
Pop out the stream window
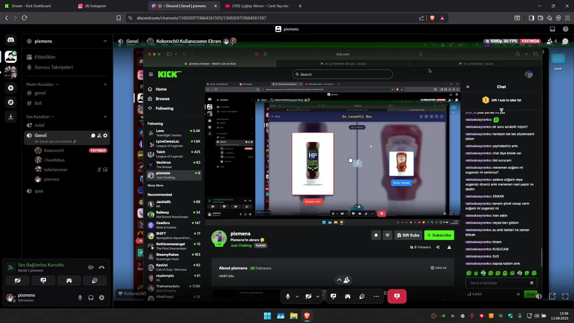pyautogui.click(x=552, y=297)
